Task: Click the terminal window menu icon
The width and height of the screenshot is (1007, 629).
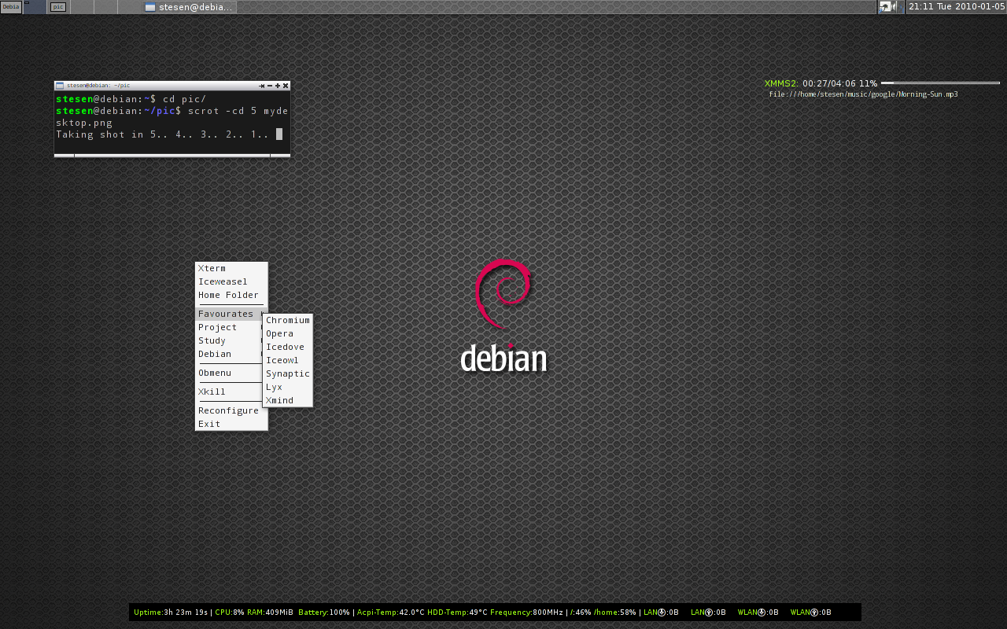Action: [60, 85]
